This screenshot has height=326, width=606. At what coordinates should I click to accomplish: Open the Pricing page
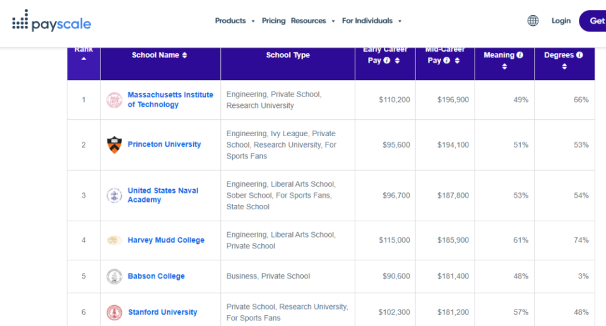pyautogui.click(x=273, y=21)
